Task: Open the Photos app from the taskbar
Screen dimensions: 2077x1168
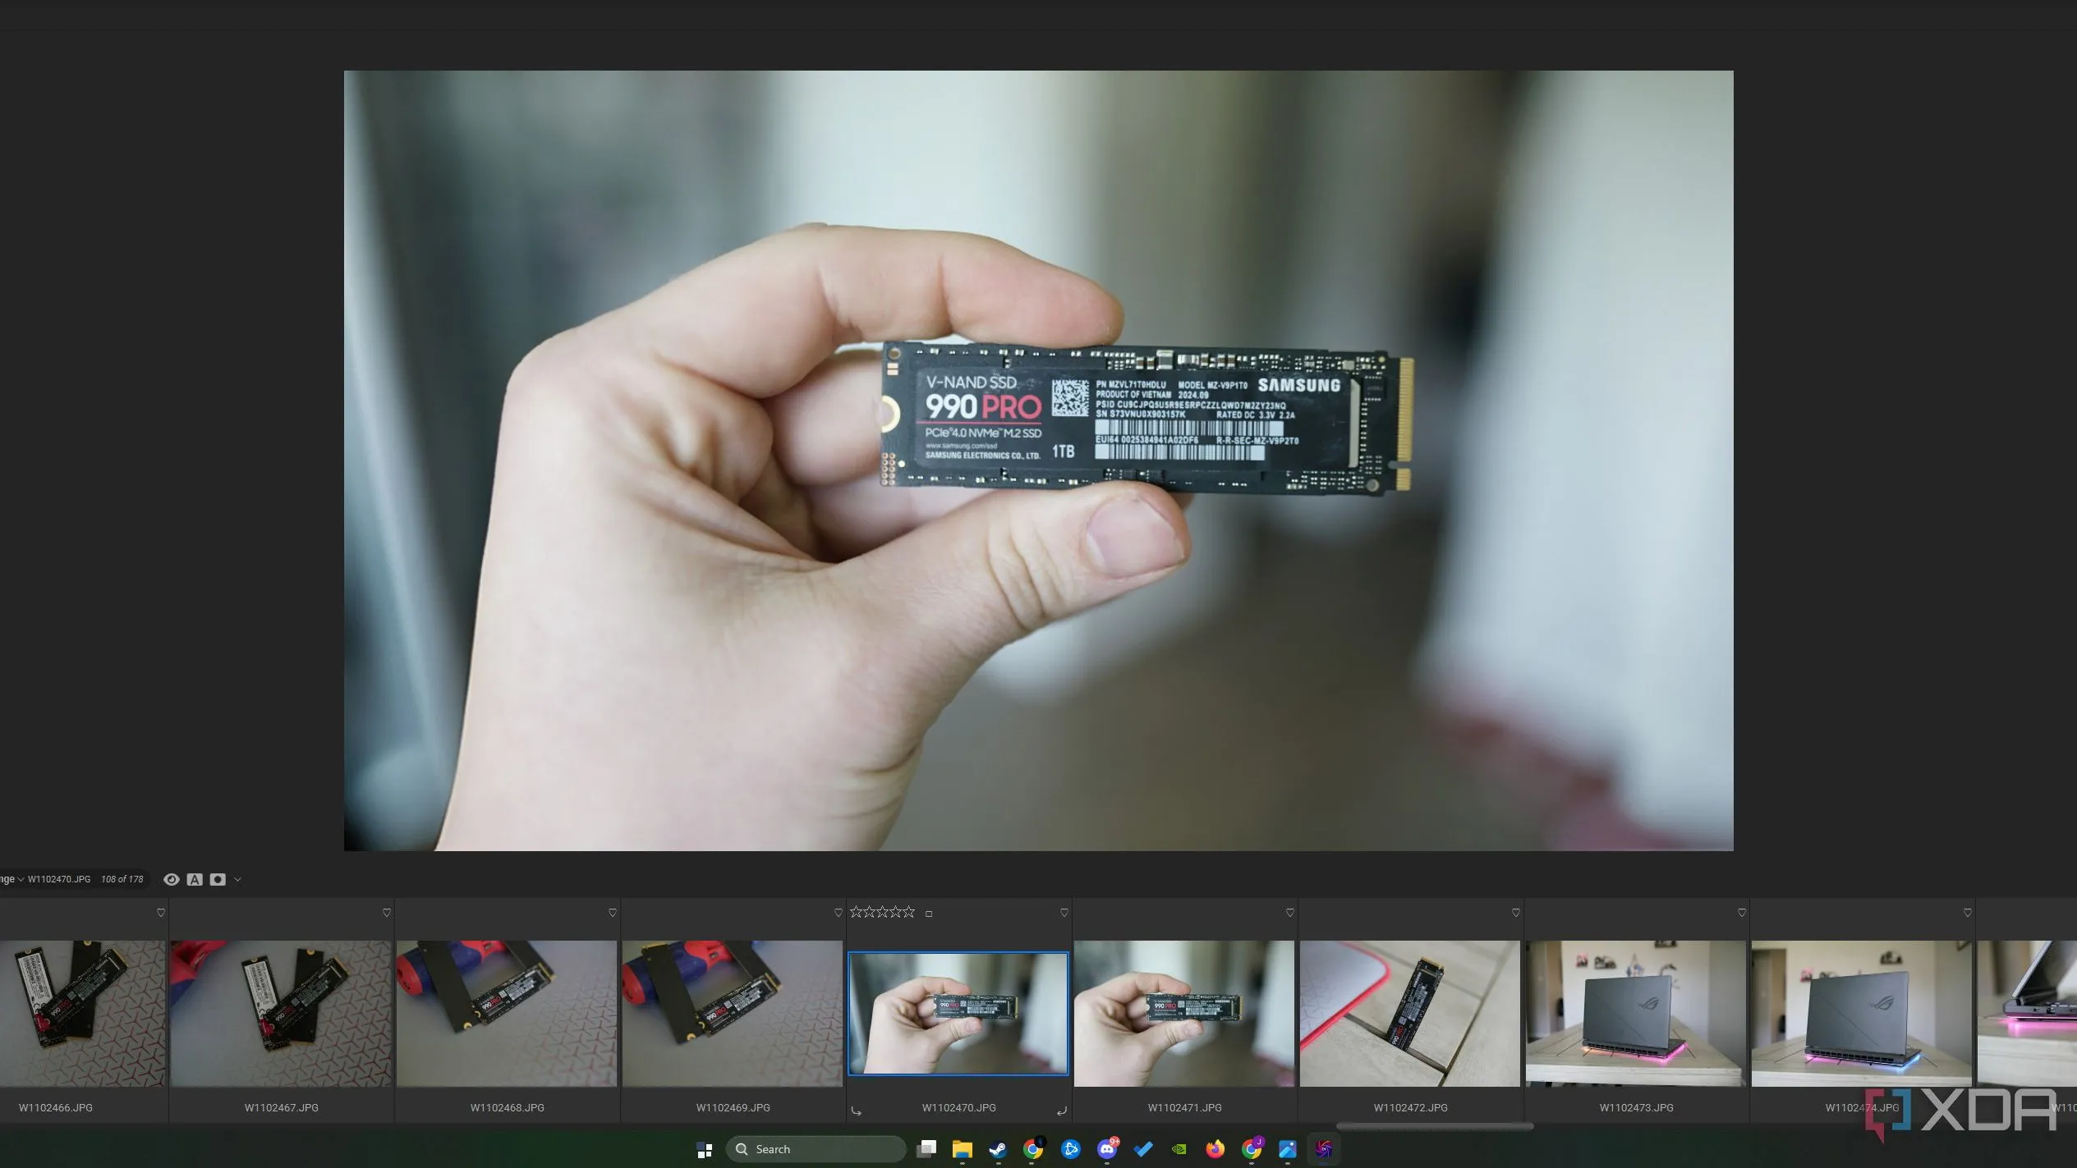Action: click(x=1288, y=1149)
